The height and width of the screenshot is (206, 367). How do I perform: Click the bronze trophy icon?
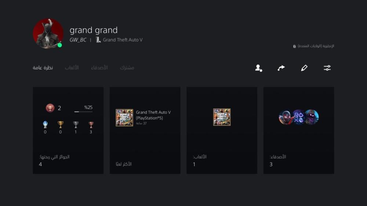(x=91, y=125)
